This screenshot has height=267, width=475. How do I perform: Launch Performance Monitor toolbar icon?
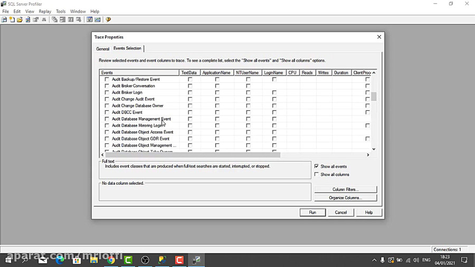[x=97, y=20]
